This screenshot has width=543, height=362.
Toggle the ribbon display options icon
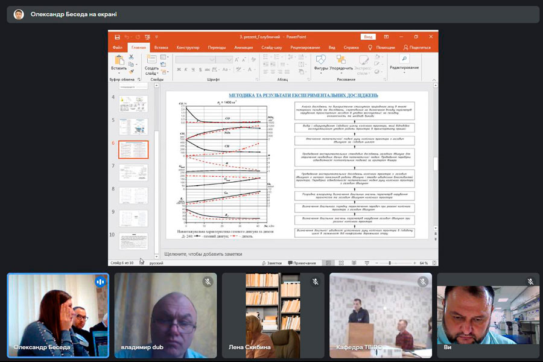click(386, 37)
